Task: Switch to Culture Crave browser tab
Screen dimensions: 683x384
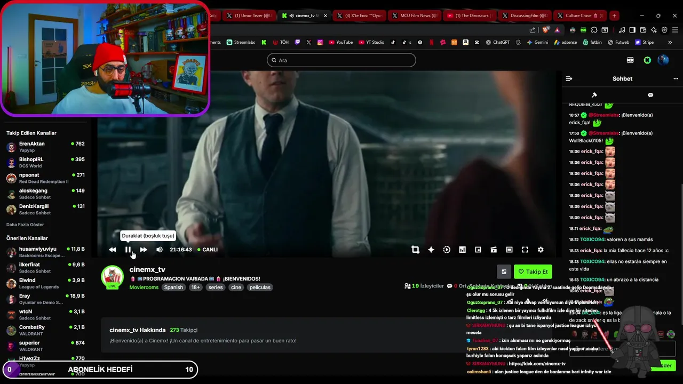Action: click(x=579, y=15)
